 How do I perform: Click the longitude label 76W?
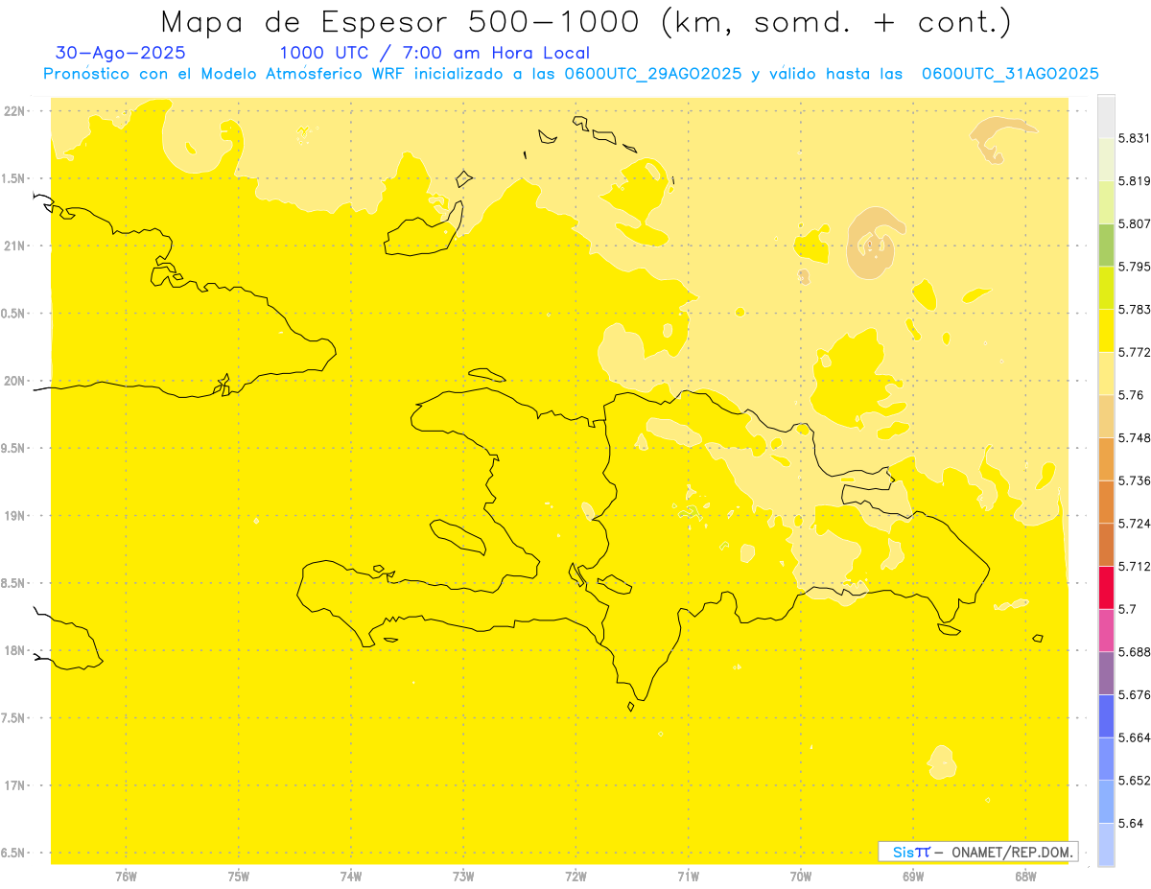tap(127, 876)
